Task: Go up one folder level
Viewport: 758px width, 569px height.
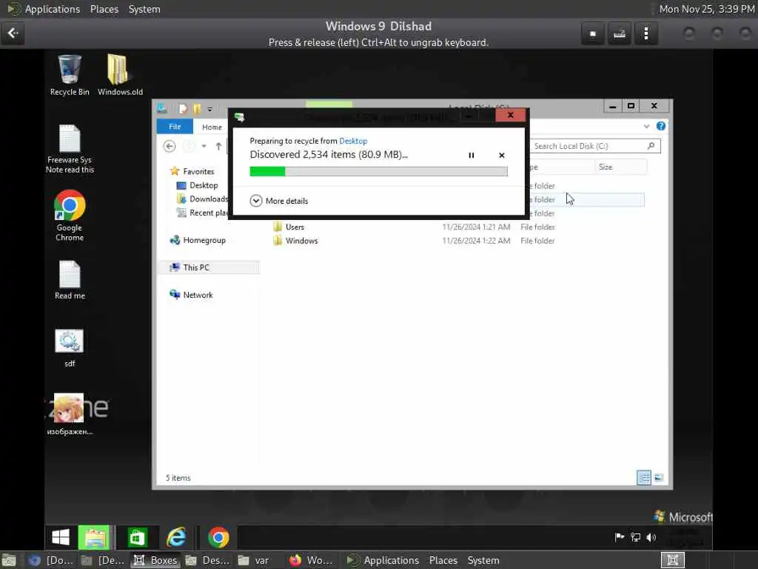Action: click(x=218, y=146)
